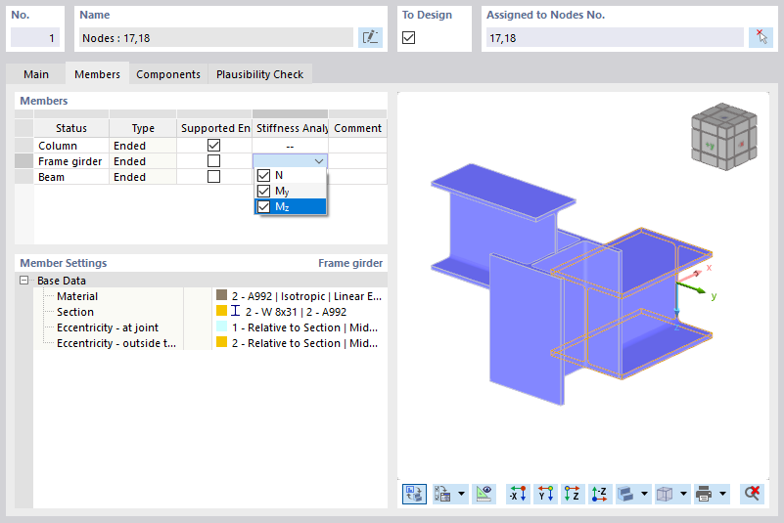Collapse the Frame girder stiffness analysis dropdown

[318, 161]
